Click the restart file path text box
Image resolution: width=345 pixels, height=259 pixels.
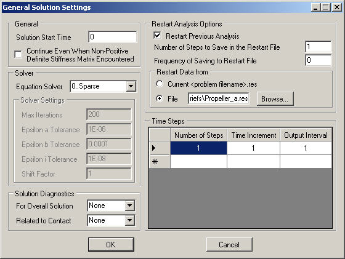click(219, 98)
